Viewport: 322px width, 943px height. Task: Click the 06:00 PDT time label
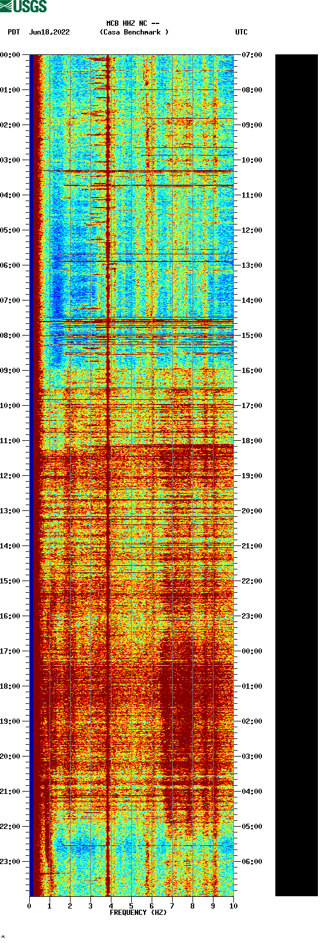10,265
